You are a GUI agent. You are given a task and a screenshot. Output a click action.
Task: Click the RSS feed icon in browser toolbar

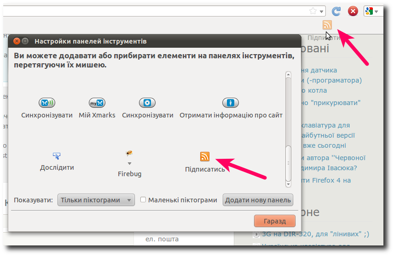[x=327, y=25]
